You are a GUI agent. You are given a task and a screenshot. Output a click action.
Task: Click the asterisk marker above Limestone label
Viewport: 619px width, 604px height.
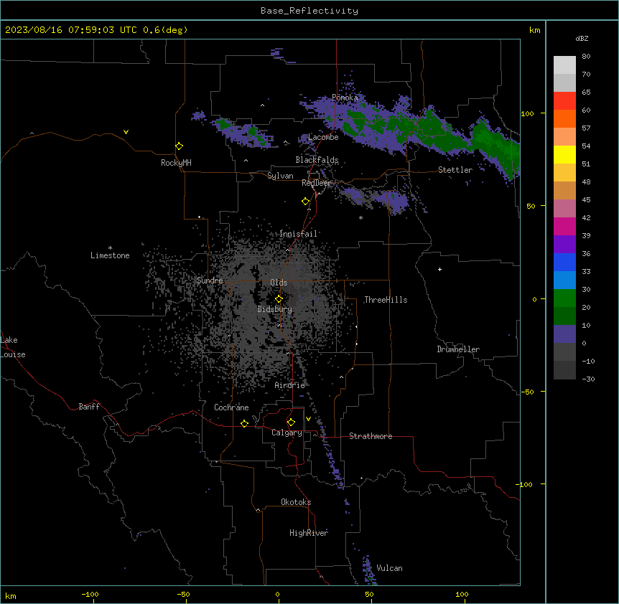110,248
